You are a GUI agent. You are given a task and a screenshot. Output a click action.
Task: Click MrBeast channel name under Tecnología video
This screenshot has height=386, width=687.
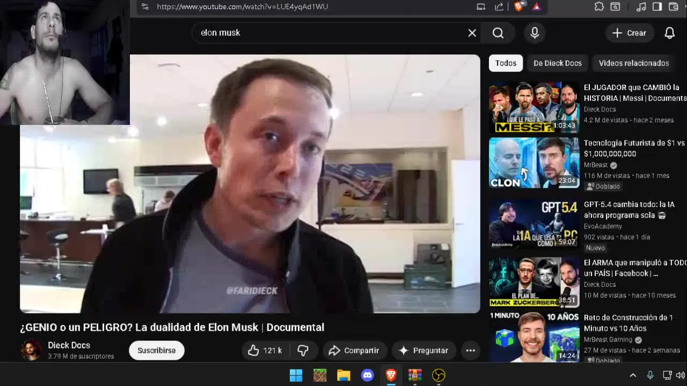coord(596,165)
